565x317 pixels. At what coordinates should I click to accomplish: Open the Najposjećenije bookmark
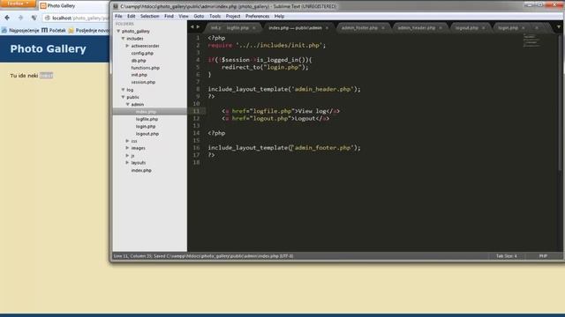(20, 31)
